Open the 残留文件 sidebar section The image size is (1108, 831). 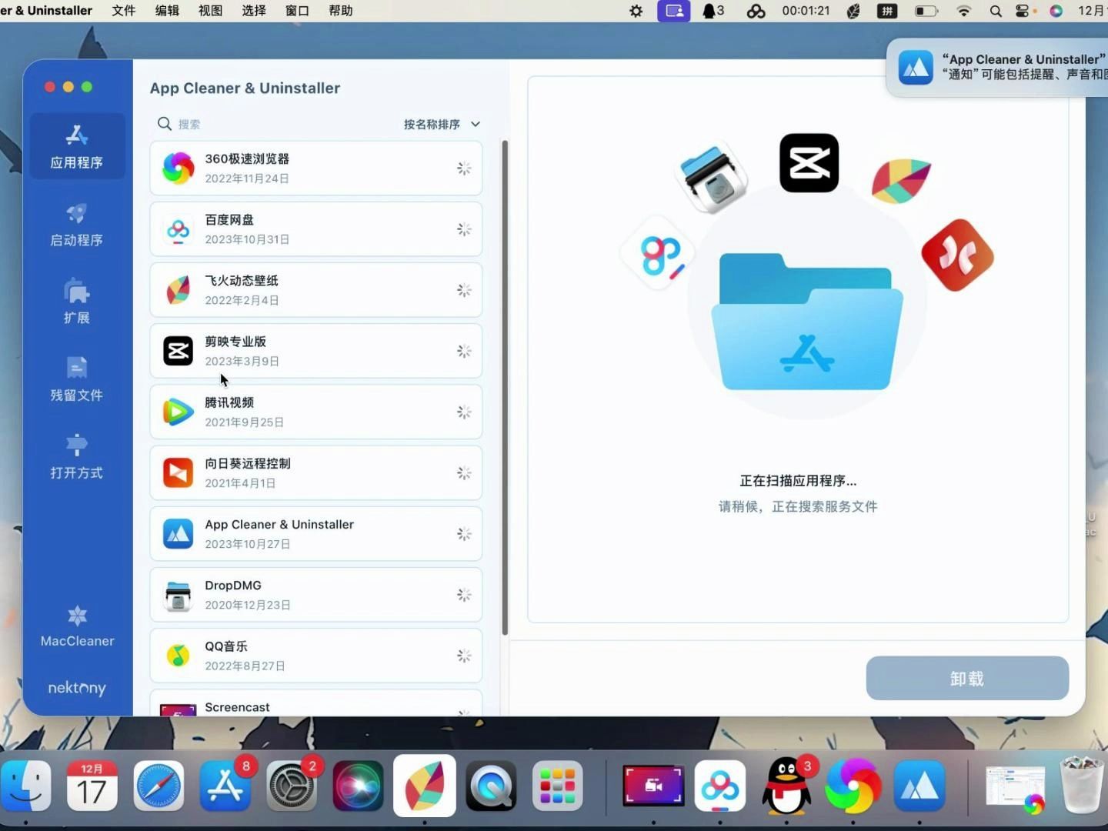pos(77,379)
